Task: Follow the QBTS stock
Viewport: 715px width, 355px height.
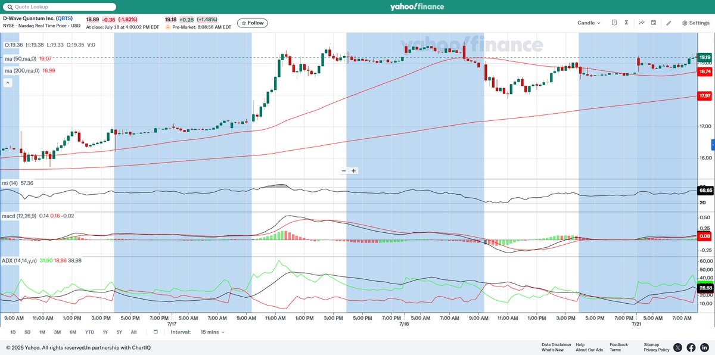Action: click(253, 23)
